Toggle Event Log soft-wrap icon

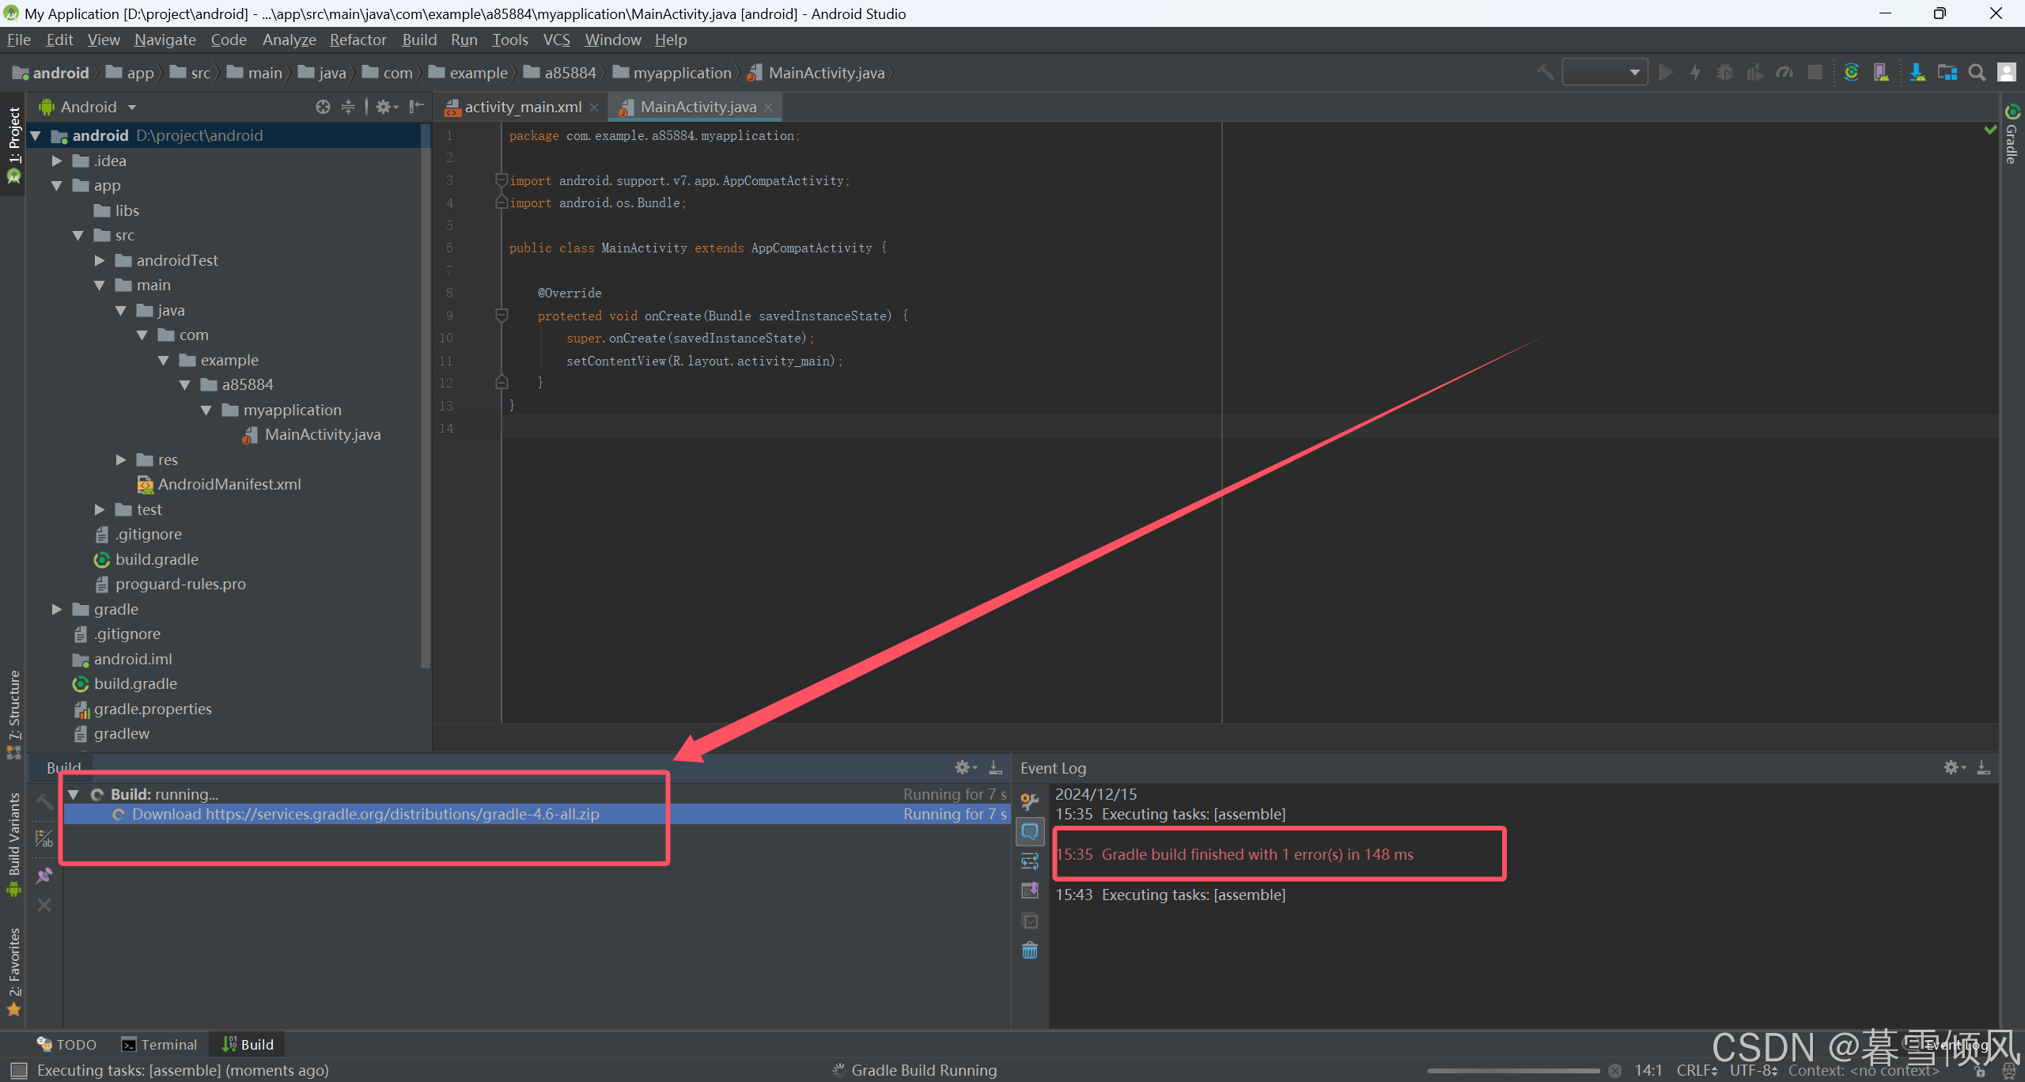tap(1029, 861)
